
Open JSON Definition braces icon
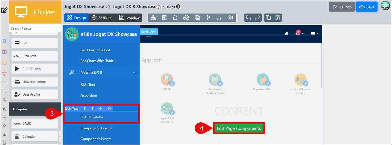(219, 18)
